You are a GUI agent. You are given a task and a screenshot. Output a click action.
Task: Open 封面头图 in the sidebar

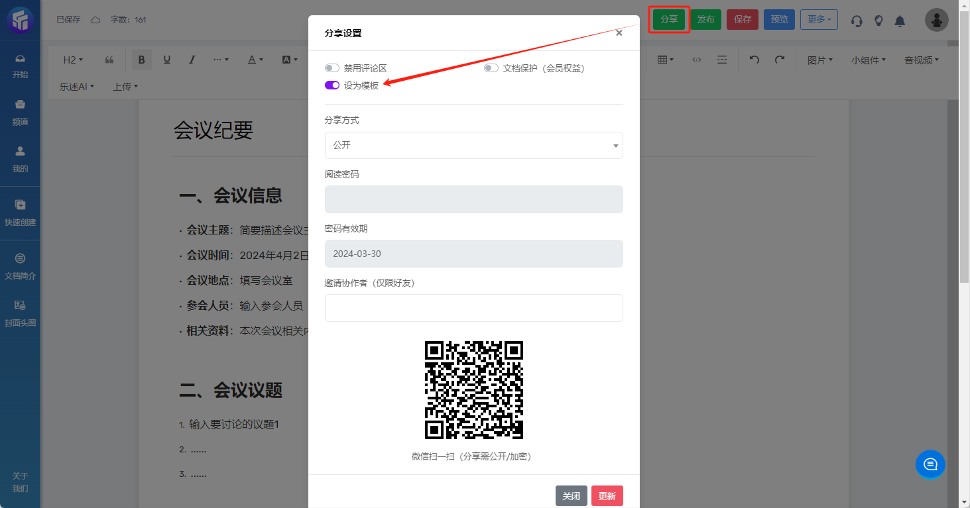(20, 314)
